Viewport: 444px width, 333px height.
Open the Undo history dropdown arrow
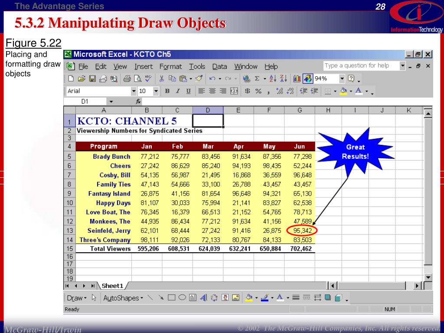220,78
